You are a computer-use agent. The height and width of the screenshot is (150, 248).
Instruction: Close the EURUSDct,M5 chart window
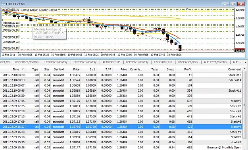[241, 4]
